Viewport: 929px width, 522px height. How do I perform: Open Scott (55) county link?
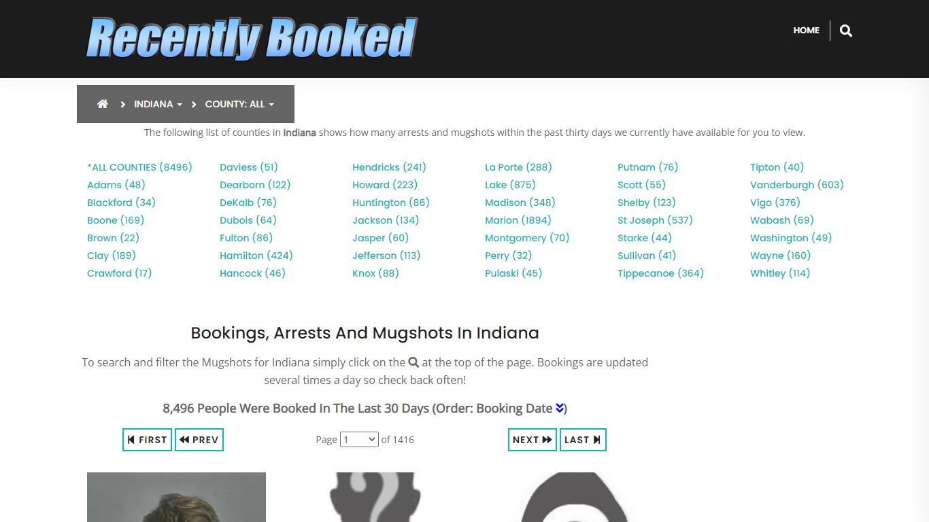point(641,185)
